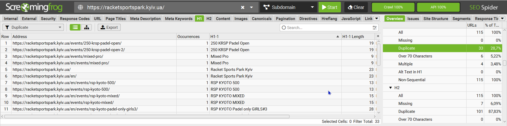The width and height of the screenshot is (507, 126).
Task: Sort overview by URLs column header
Action: click(475, 25)
